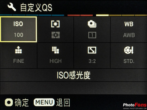This screenshot has width=147, height=110.
Task: Open the aspect ratio arrow icon
Action: 92,50
